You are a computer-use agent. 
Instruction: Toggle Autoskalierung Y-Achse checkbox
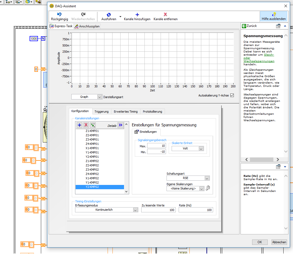tap(232, 95)
